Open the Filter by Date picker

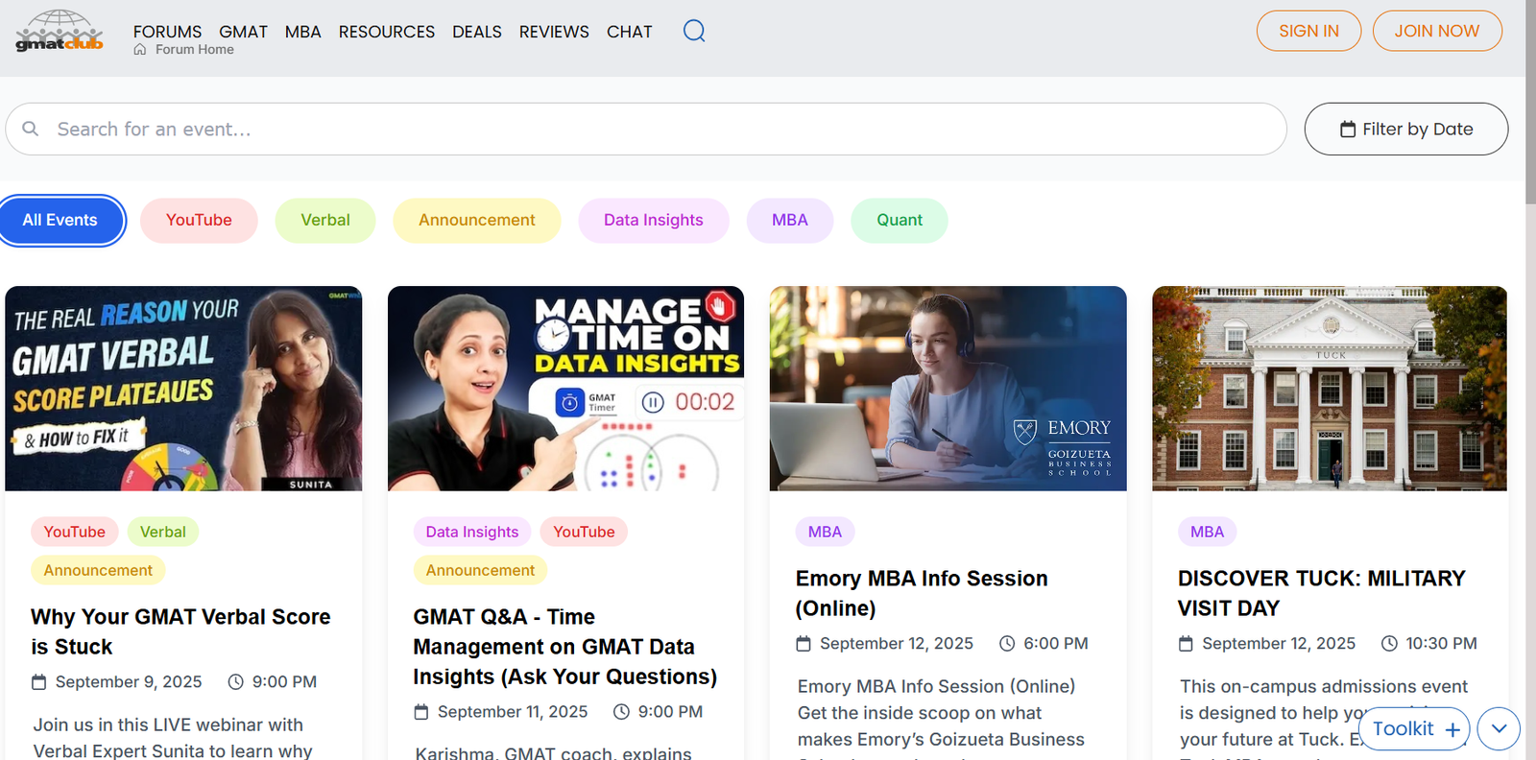coord(1405,129)
